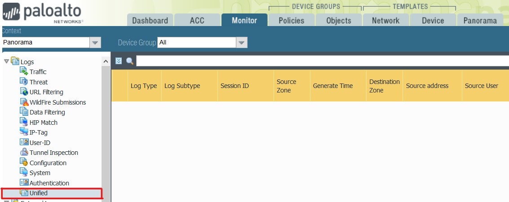Open the Objects tab
Screen dimensions: 509x202
339,20
